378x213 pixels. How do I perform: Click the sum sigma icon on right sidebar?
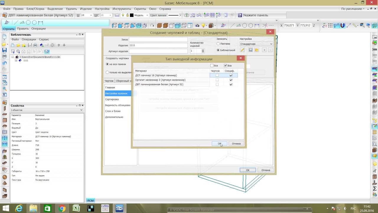(375, 188)
